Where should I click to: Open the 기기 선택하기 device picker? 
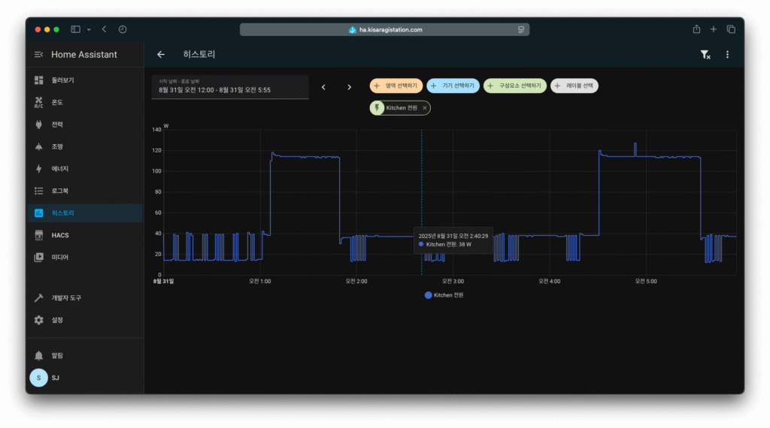click(x=453, y=86)
